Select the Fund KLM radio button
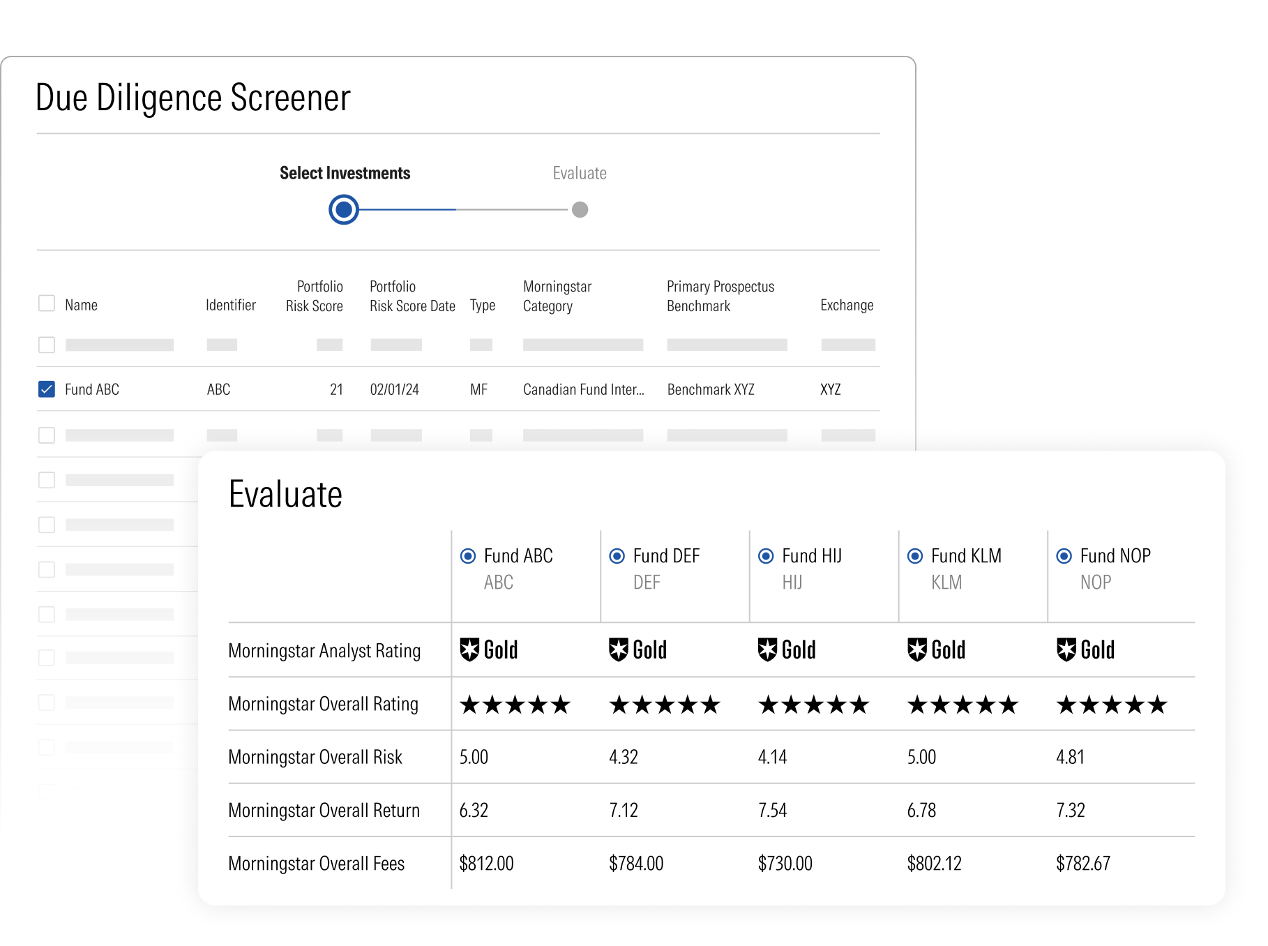This screenshot has width=1268, height=946. 915,556
